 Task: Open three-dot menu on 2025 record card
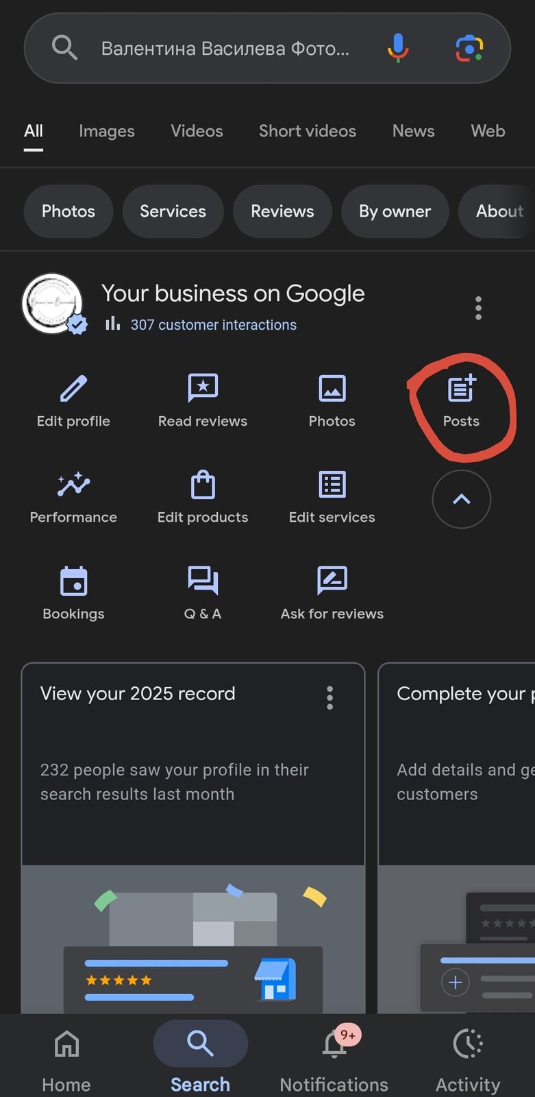(x=329, y=697)
